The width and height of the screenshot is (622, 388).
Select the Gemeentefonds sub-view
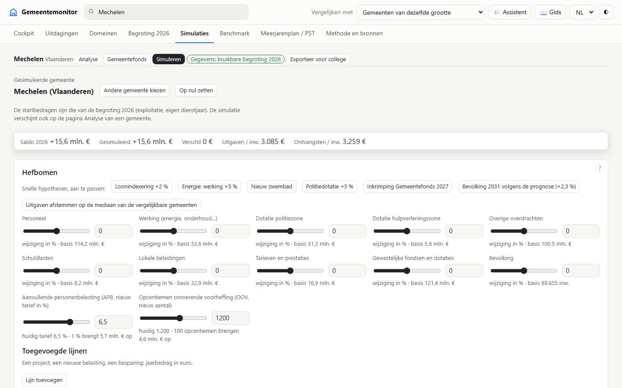point(127,59)
